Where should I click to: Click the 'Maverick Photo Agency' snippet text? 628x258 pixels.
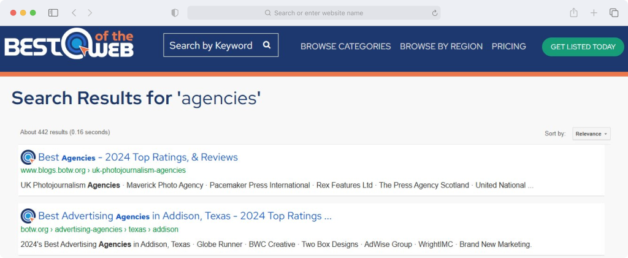point(164,185)
